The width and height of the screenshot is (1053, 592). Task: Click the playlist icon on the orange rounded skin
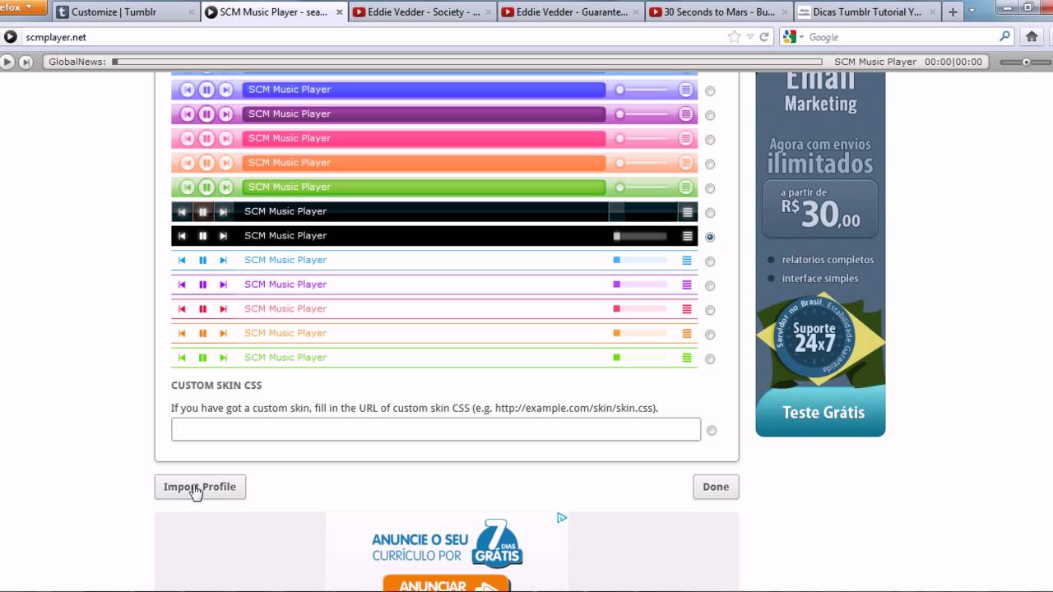click(686, 163)
